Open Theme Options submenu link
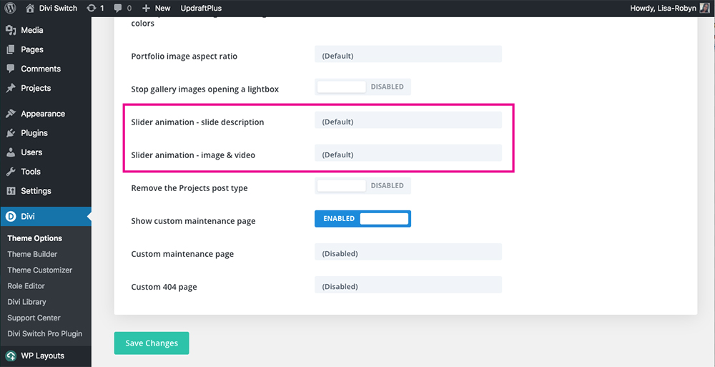This screenshot has height=367, width=715. 34,238
